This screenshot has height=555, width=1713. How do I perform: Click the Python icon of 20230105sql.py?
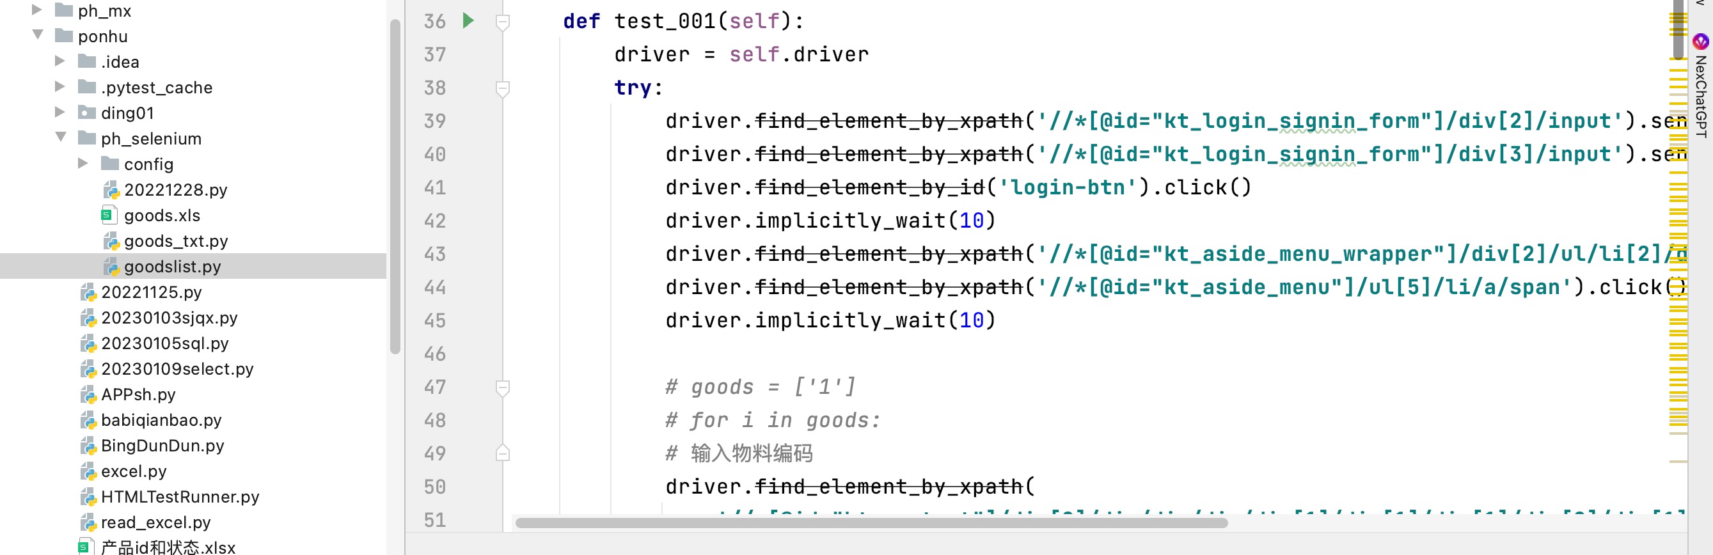(x=88, y=343)
